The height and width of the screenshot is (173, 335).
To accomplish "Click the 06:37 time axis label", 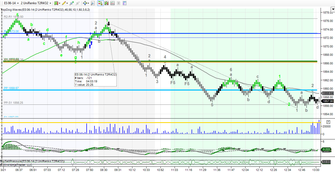I will 19,170.
